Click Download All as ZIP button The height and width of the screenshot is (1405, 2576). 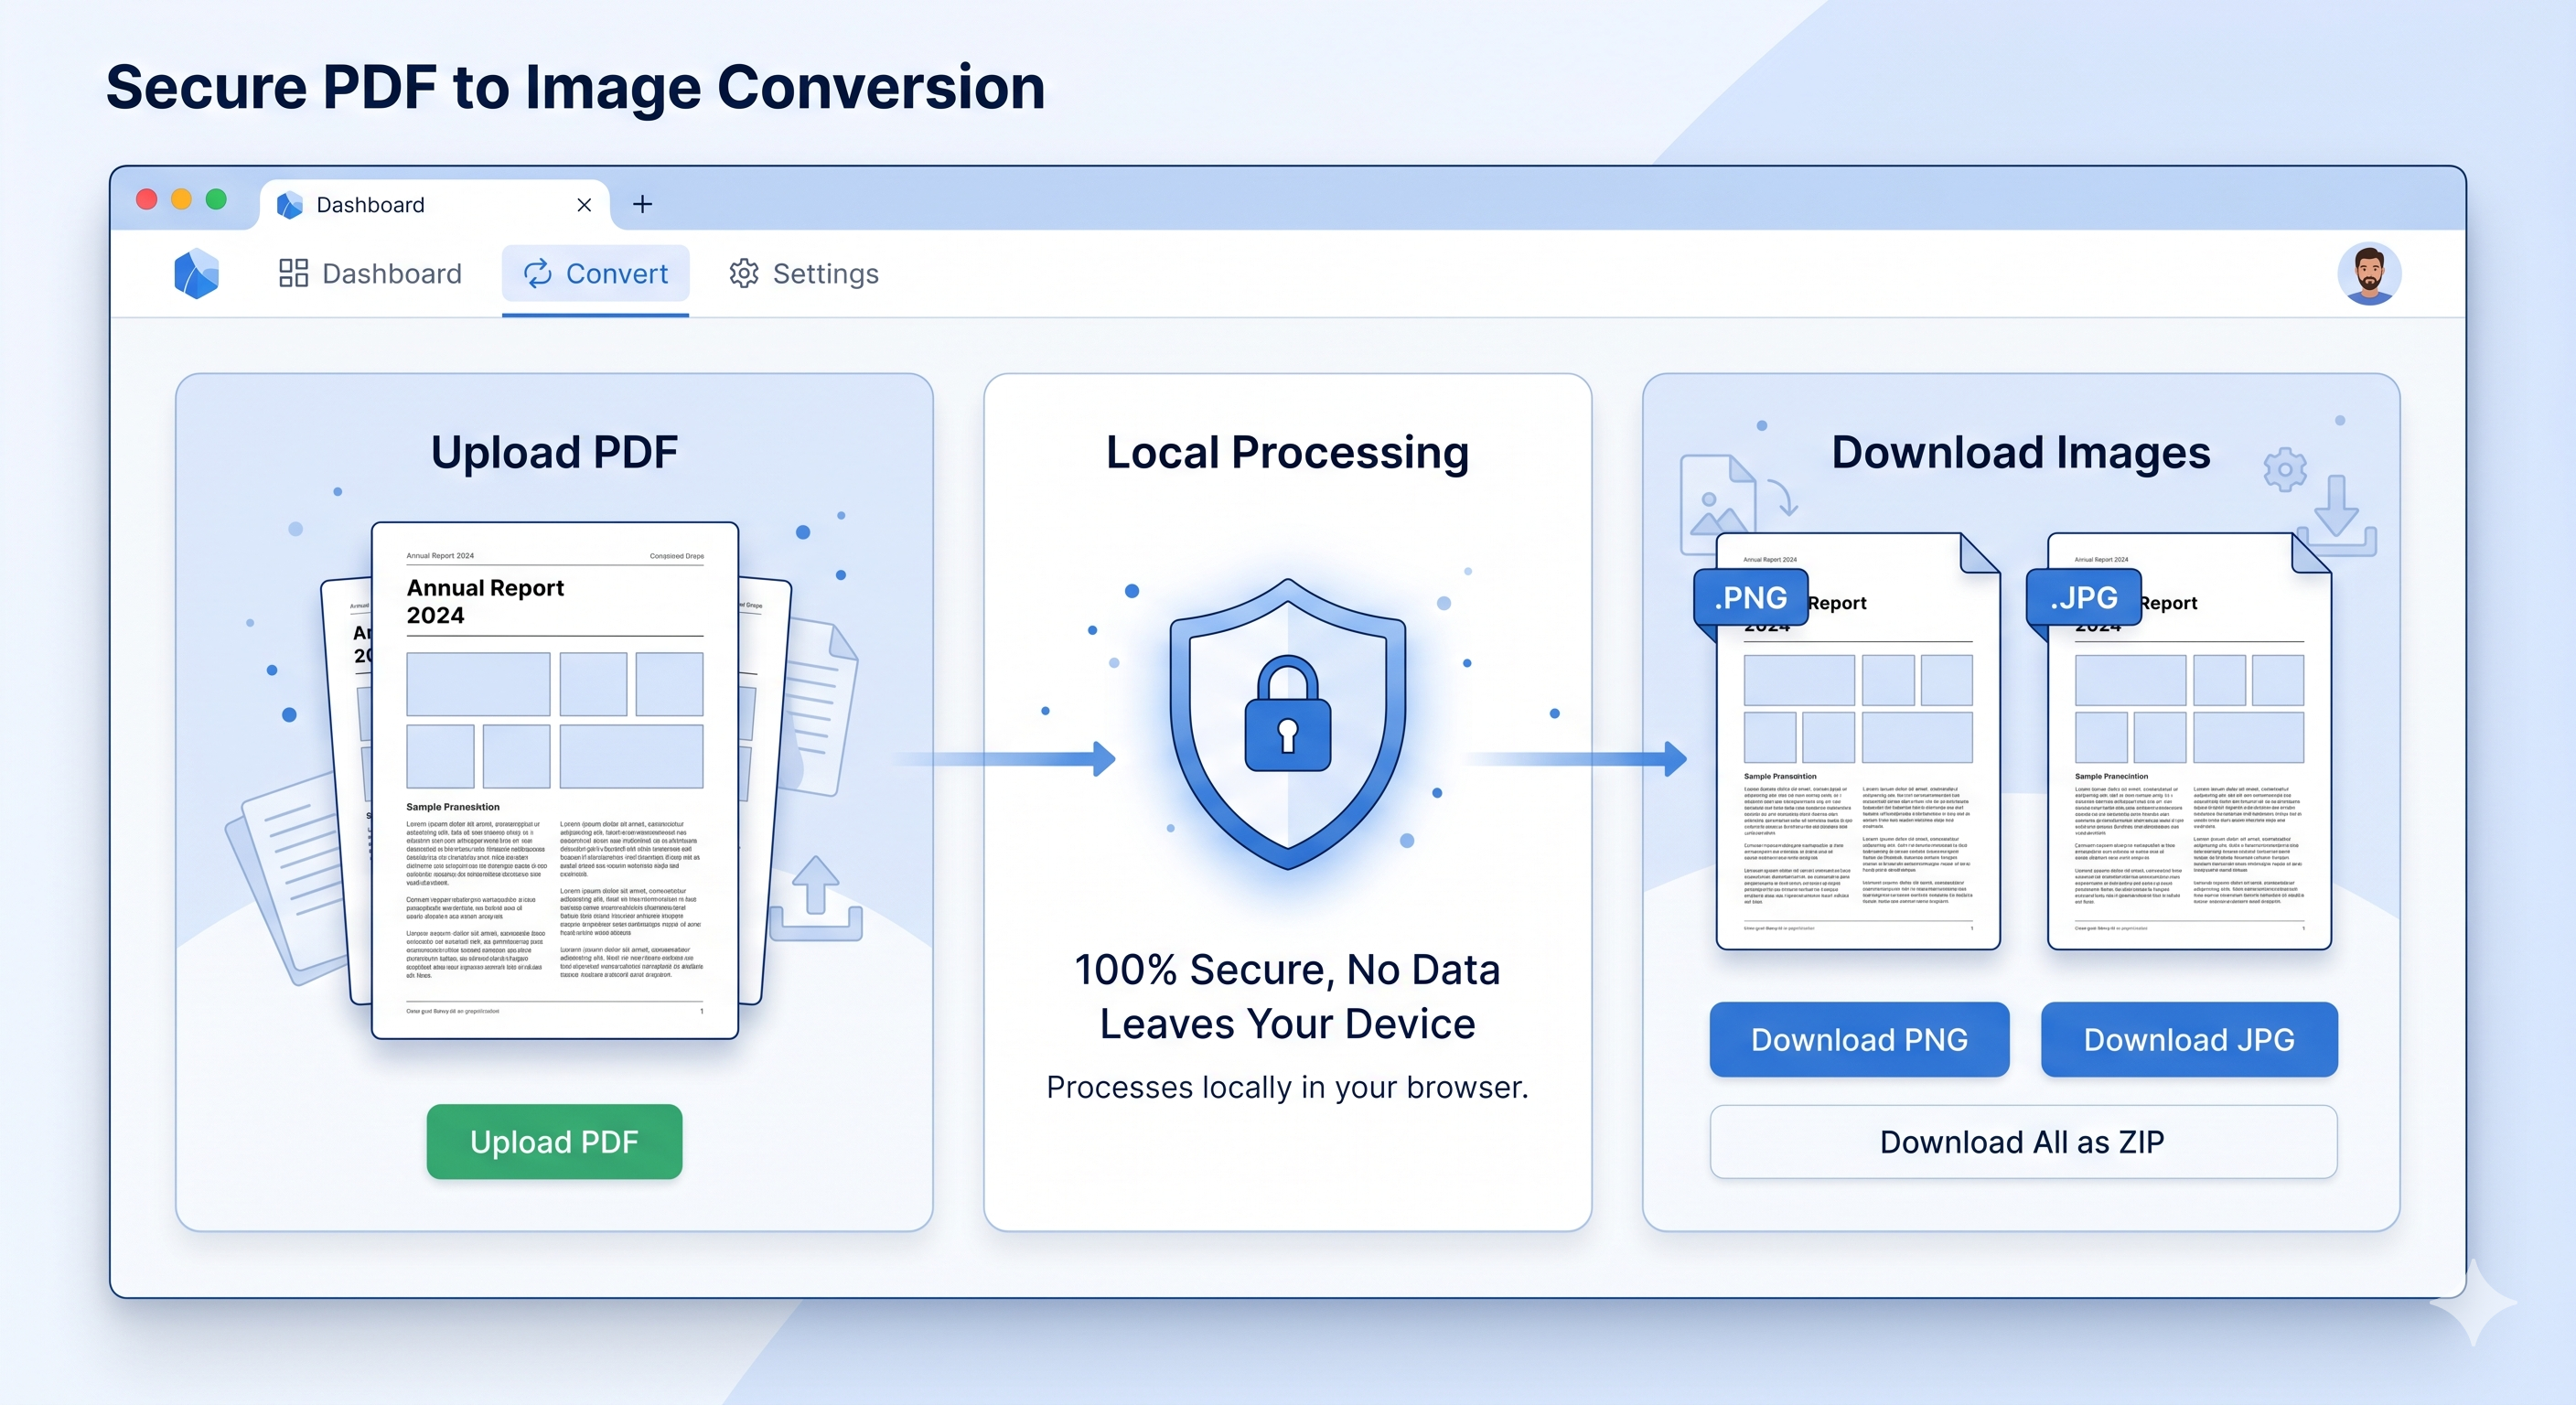(2023, 1141)
